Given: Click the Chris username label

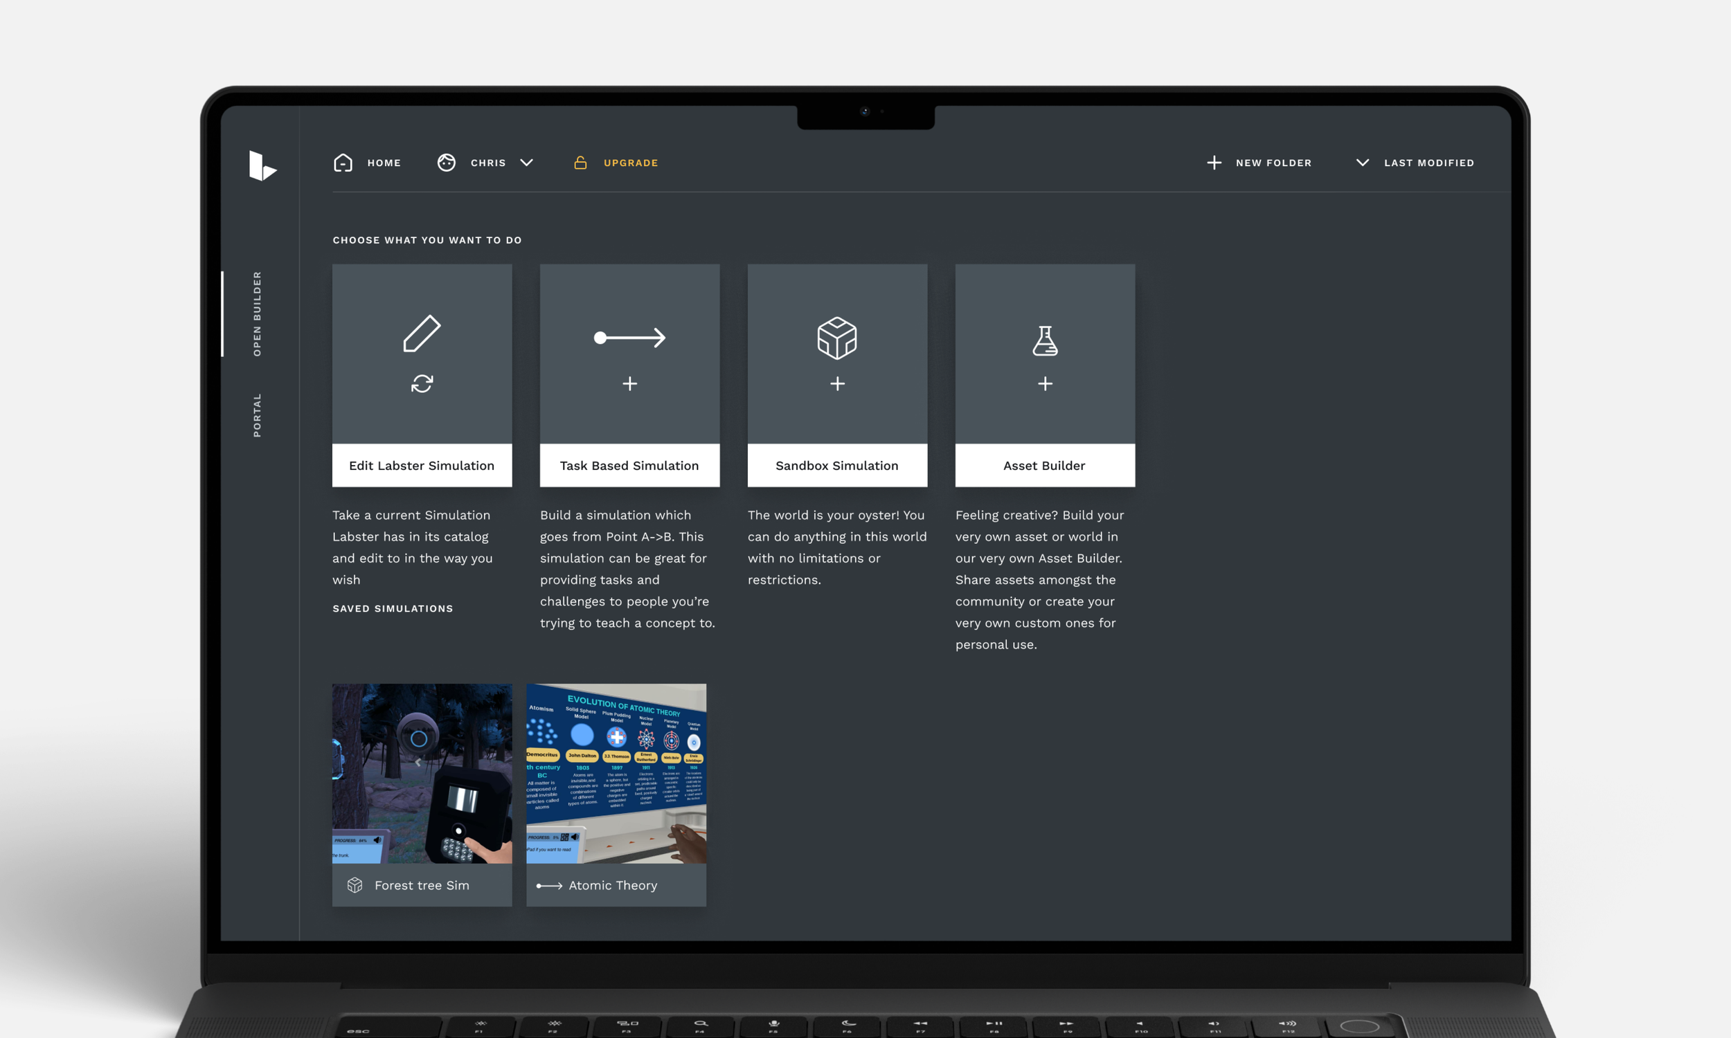Looking at the screenshot, I should (488, 163).
